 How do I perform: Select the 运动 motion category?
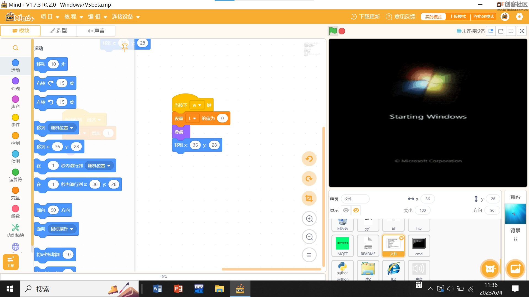15,66
